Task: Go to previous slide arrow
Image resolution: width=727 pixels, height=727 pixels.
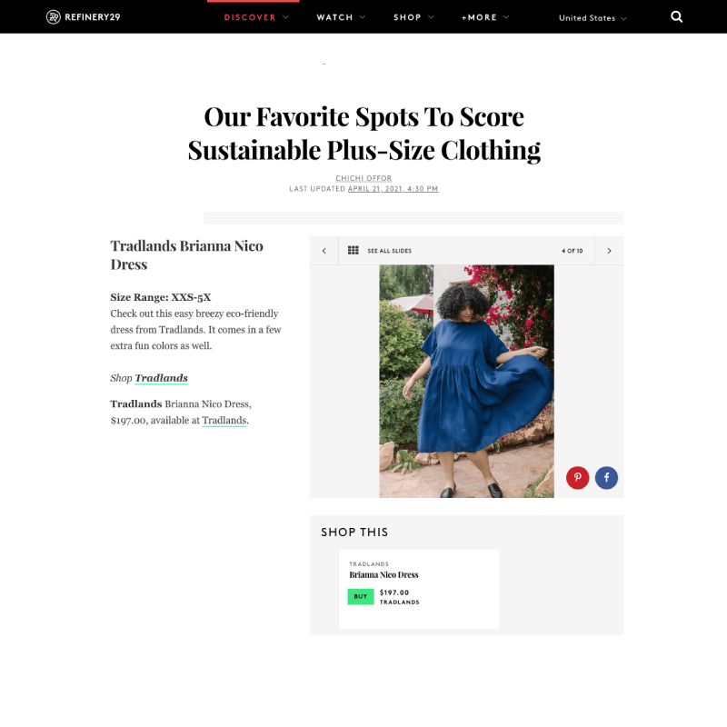Action: coord(324,251)
